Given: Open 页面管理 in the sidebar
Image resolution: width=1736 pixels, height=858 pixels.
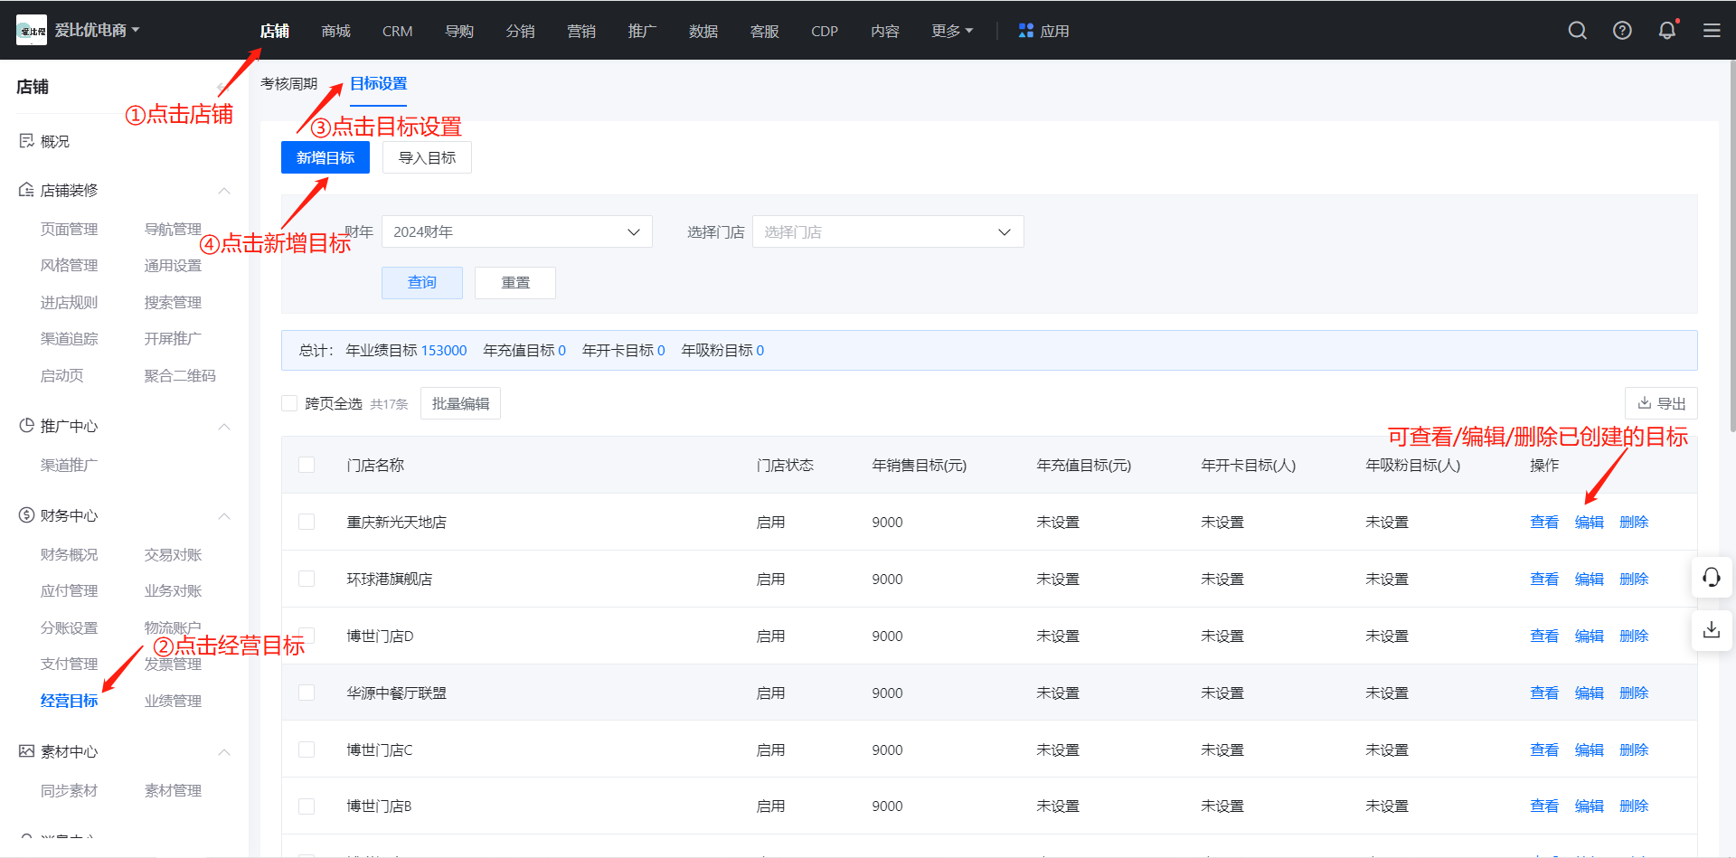Looking at the screenshot, I should [x=70, y=229].
